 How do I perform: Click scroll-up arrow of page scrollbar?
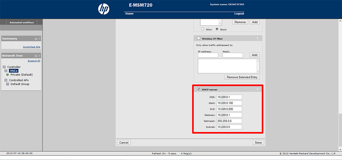340,21
